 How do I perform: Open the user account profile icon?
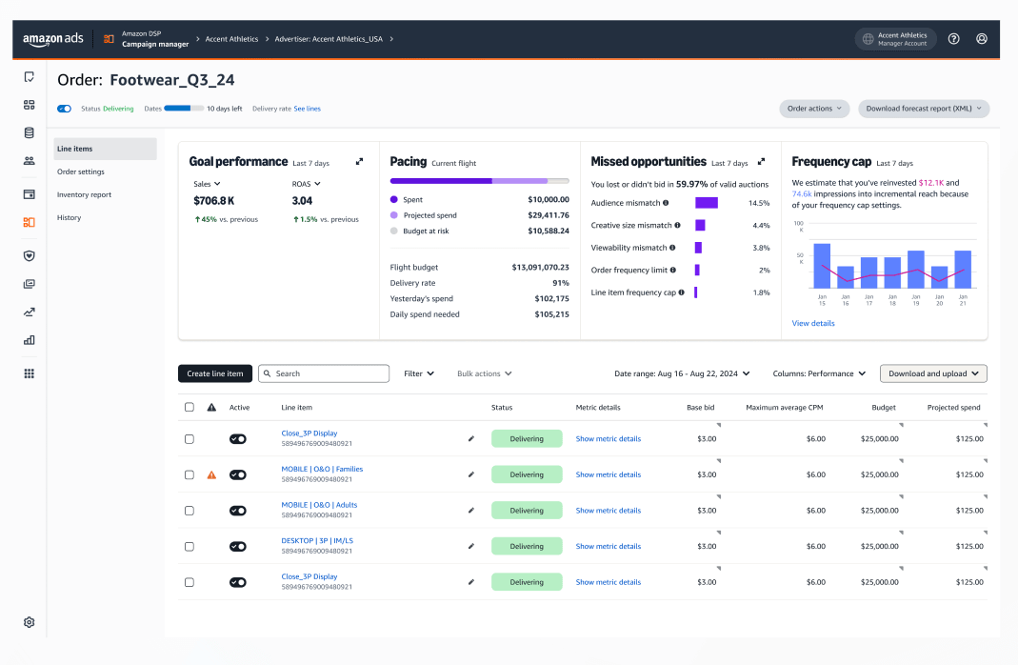click(982, 39)
